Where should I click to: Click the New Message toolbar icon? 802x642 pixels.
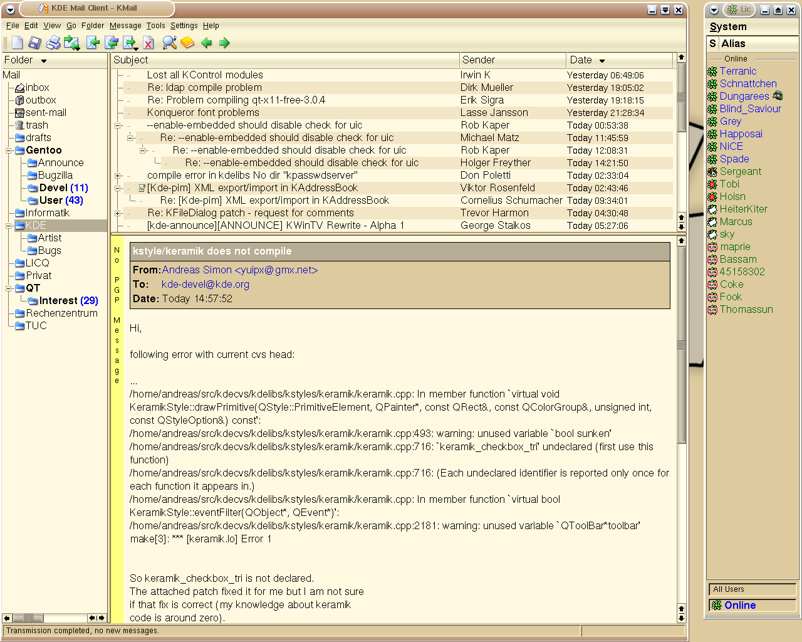point(18,43)
